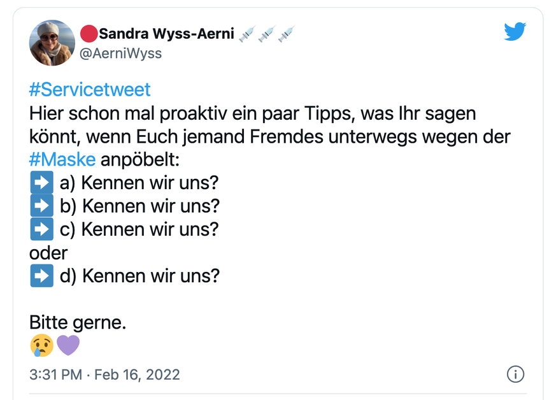Open the tweet info icon

click(x=515, y=375)
